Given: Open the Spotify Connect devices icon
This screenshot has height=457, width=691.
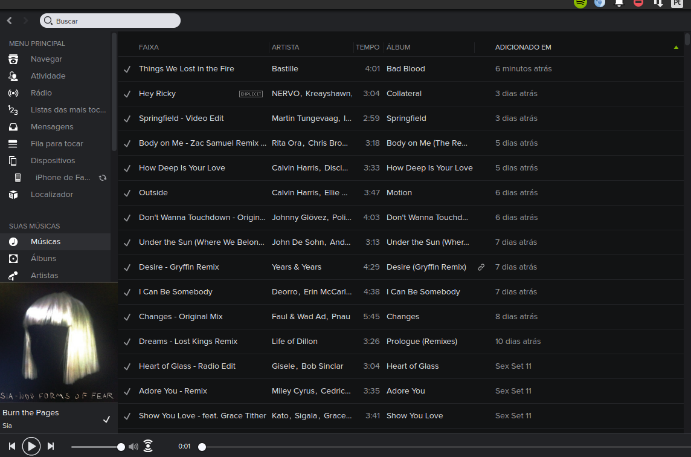Looking at the screenshot, I should [x=148, y=446].
